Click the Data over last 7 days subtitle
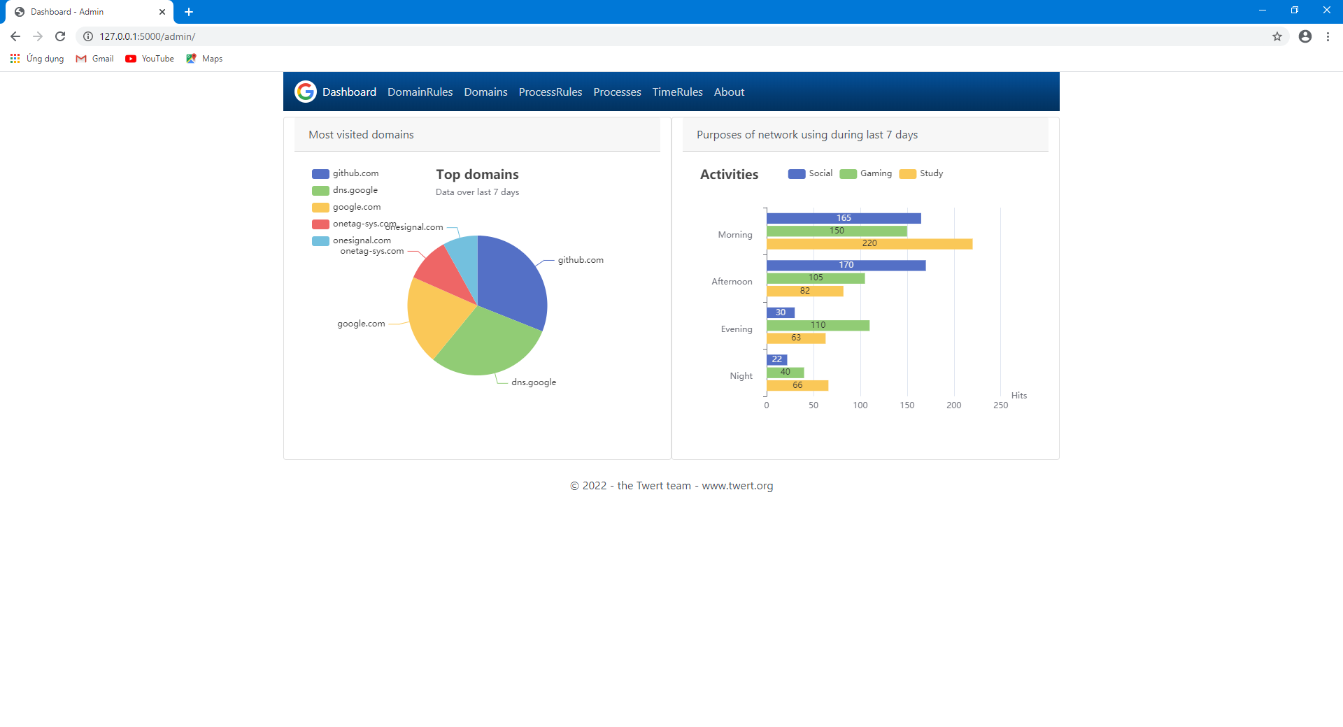 click(x=477, y=192)
